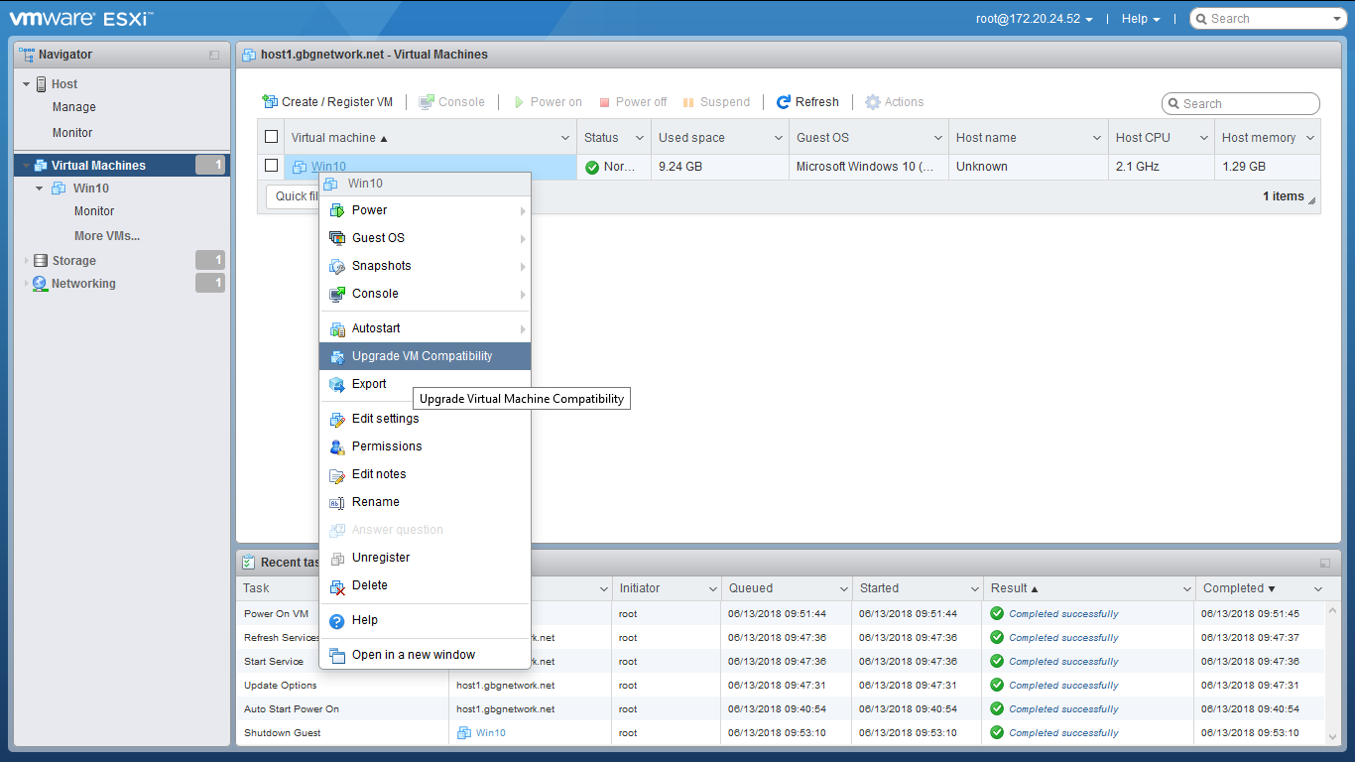Tick the Win10 row checkbox
Image resolution: width=1355 pixels, height=762 pixels.
point(272,166)
